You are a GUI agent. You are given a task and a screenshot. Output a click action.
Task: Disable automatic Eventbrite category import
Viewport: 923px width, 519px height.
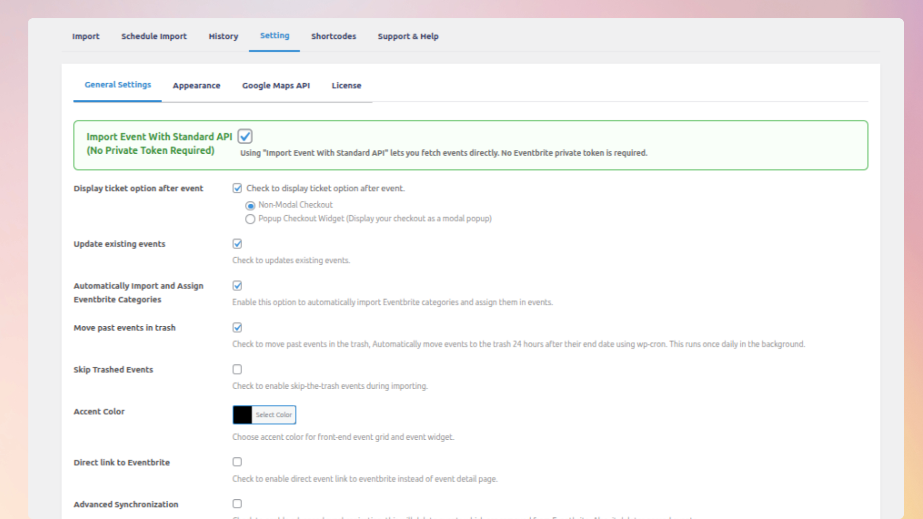coord(237,285)
